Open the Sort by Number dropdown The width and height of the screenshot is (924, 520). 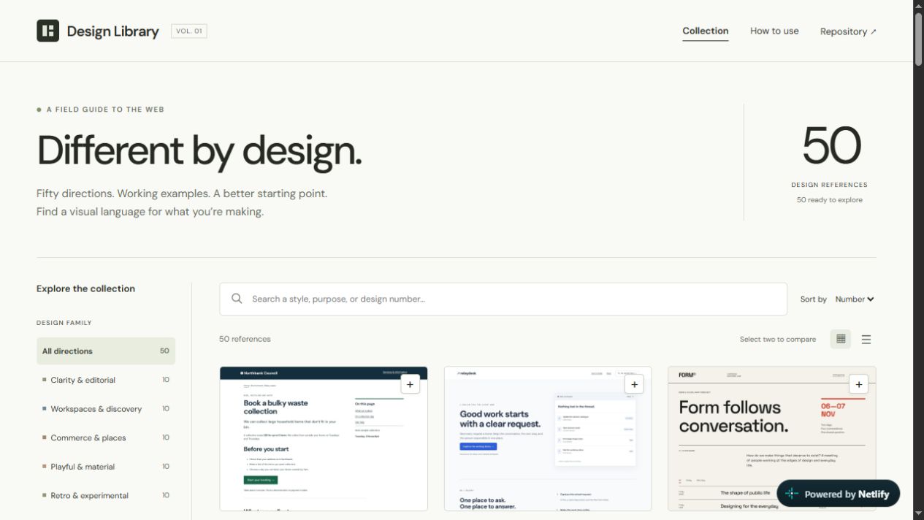click(855, 299)
